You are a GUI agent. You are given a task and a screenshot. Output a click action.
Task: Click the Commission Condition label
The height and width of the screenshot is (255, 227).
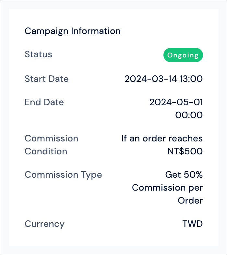[x=52, y=145]
